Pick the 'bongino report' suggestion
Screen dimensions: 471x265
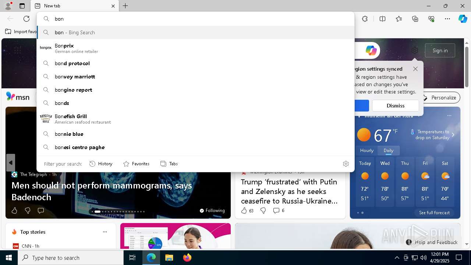click(x=195, y=90)
